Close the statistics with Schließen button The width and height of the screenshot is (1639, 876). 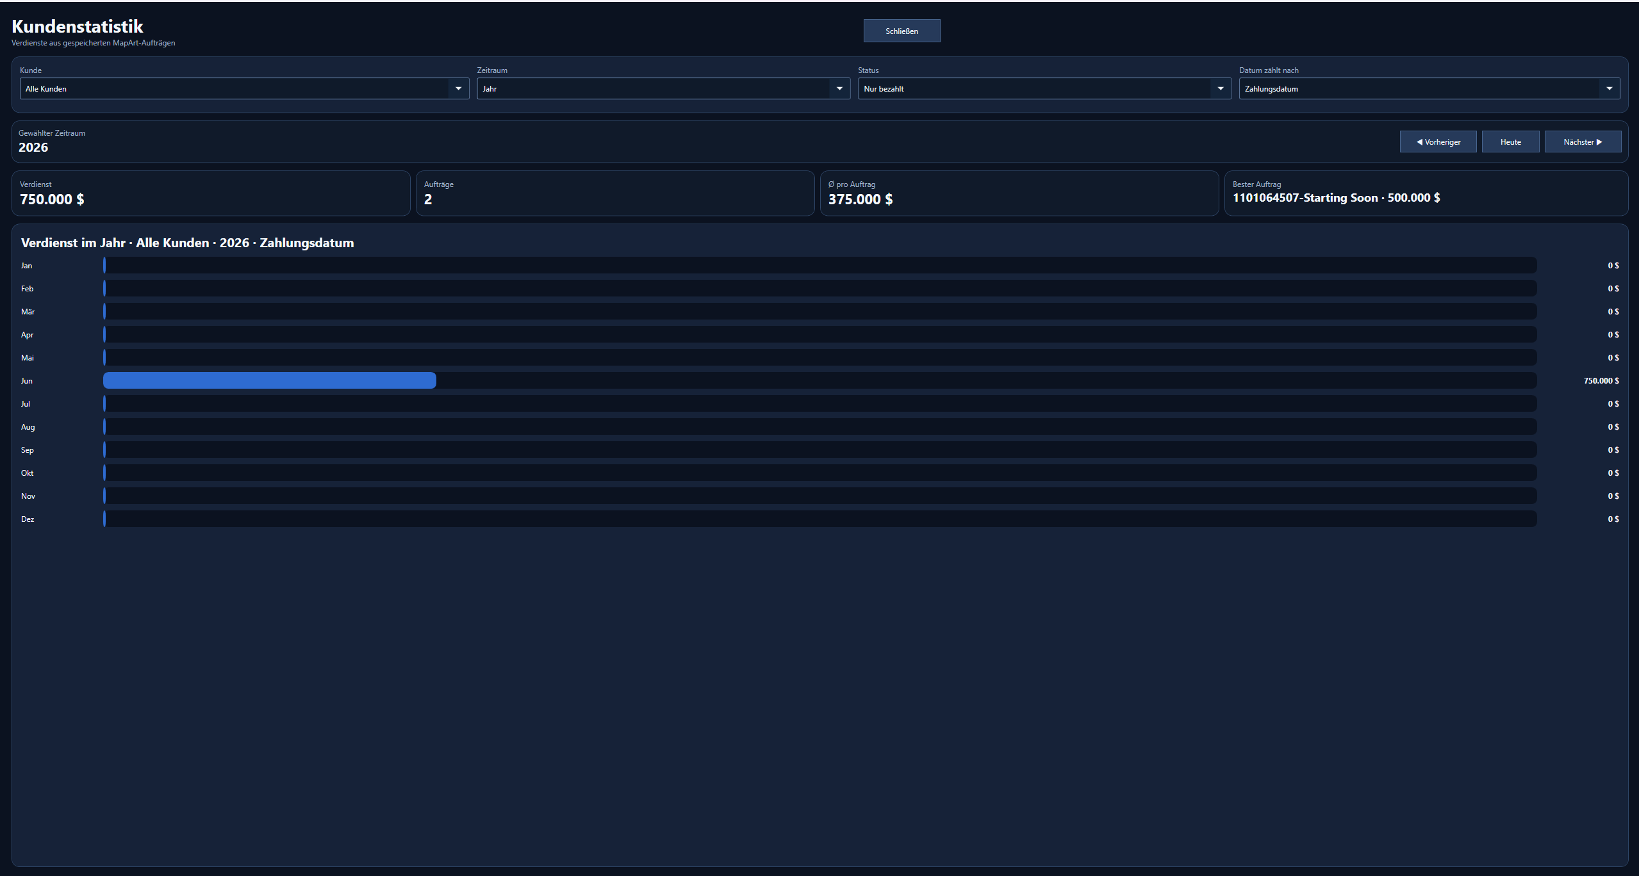[902, 31]
